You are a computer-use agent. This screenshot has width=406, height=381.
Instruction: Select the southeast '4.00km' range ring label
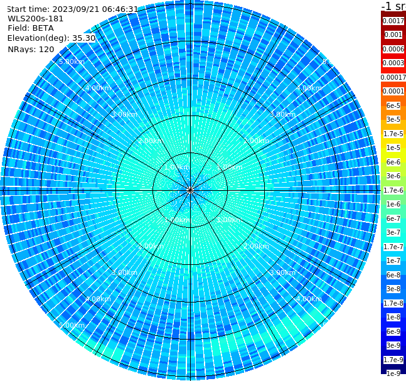click(309, 299)
